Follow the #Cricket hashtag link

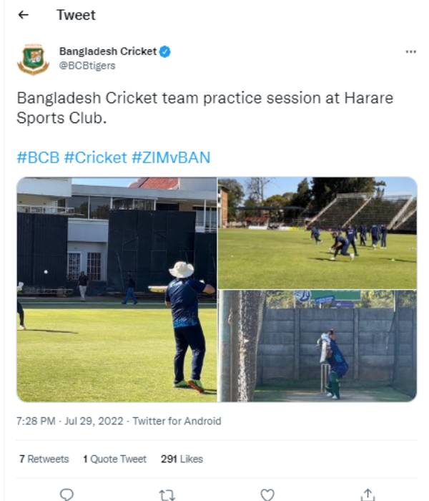click(95, 157)
